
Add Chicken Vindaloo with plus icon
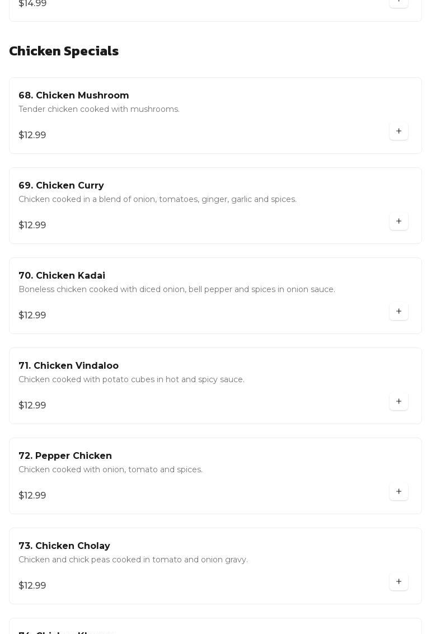tap(399, 402)
